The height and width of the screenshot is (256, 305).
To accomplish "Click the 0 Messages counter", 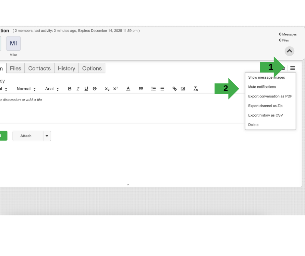I will pyautogui.click(x=288, y=34).
